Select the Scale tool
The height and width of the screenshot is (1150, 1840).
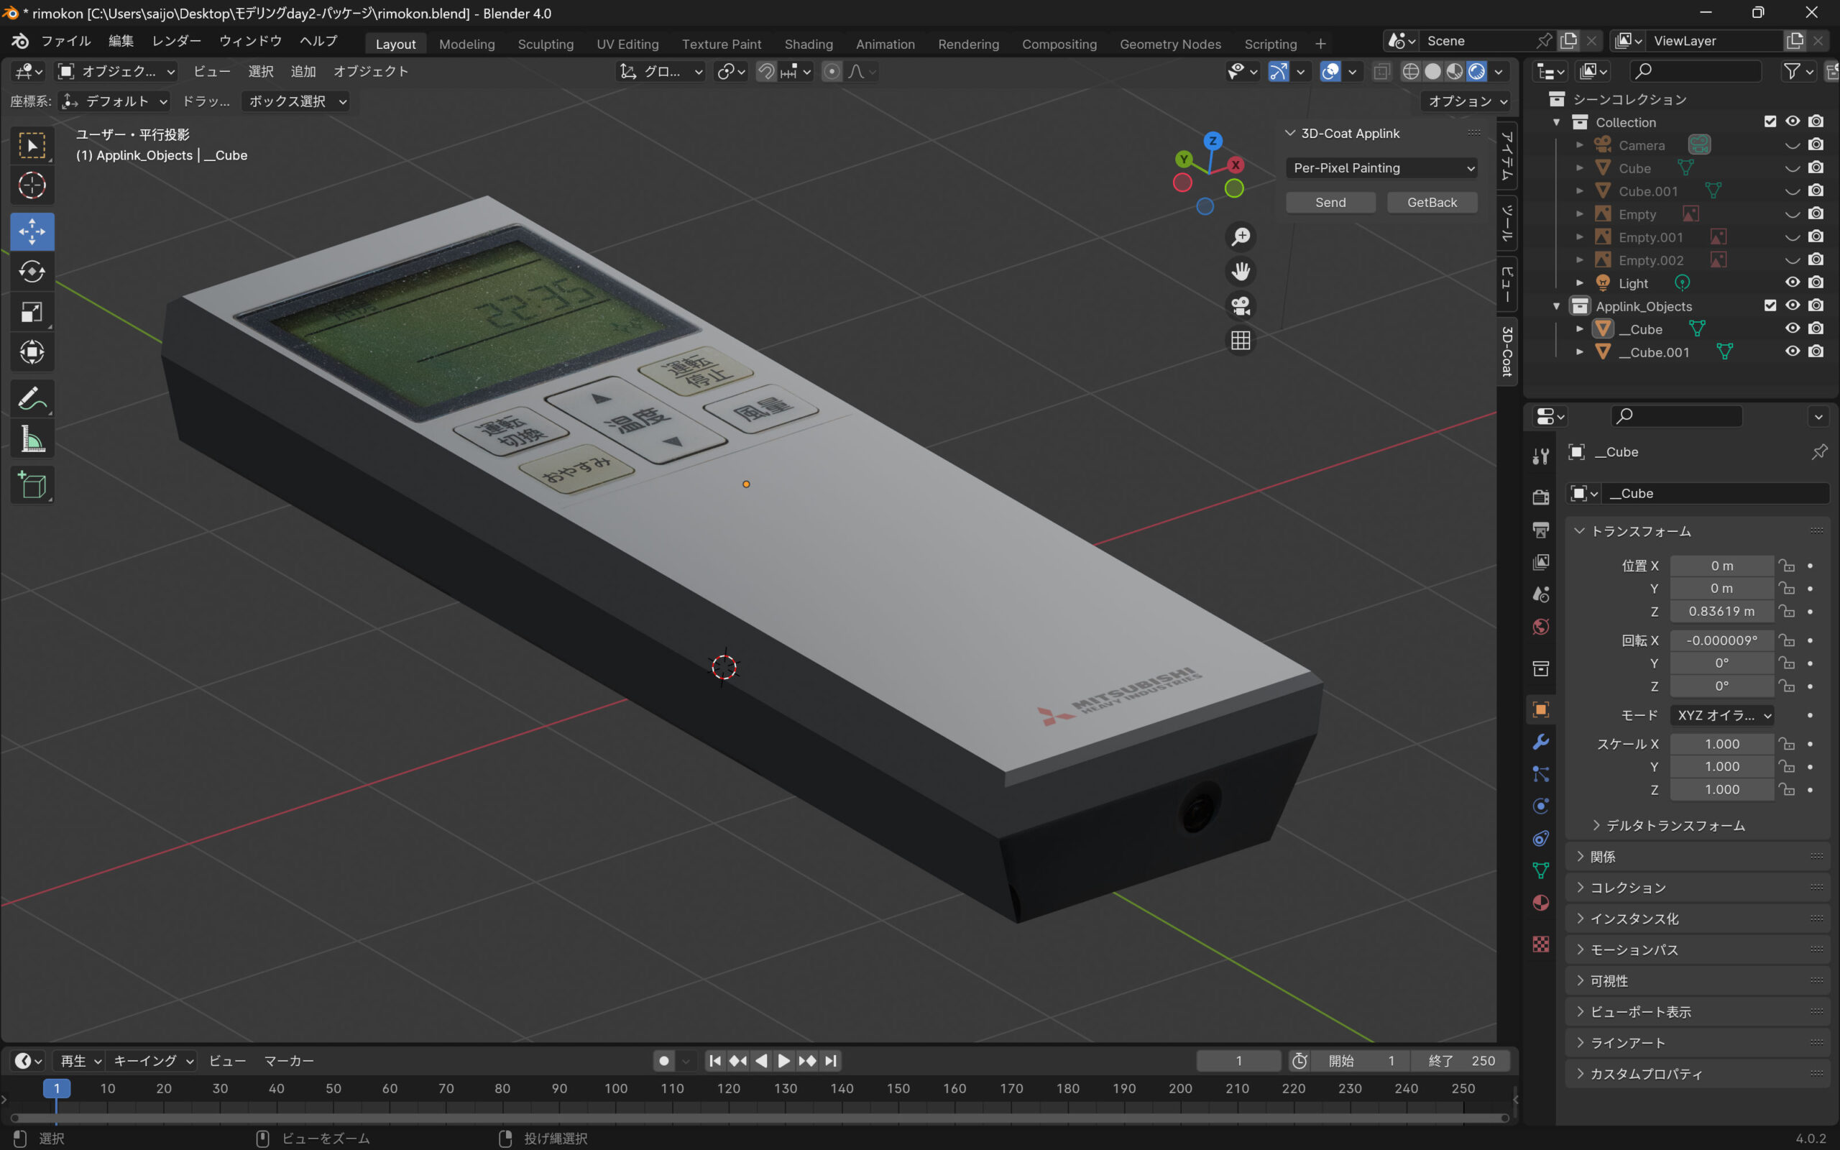(31, 312)
